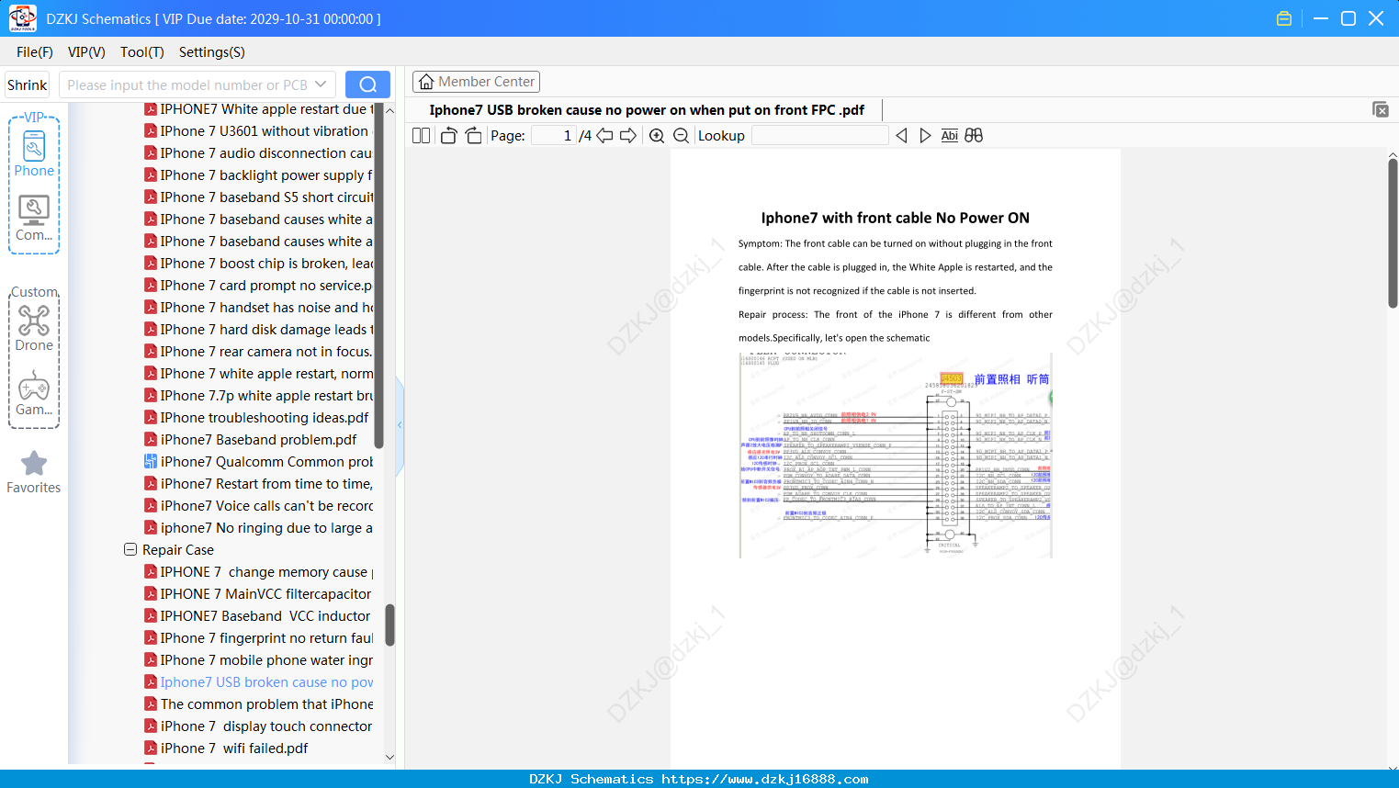Click file tree scroll-down arrow

point(389,758)
